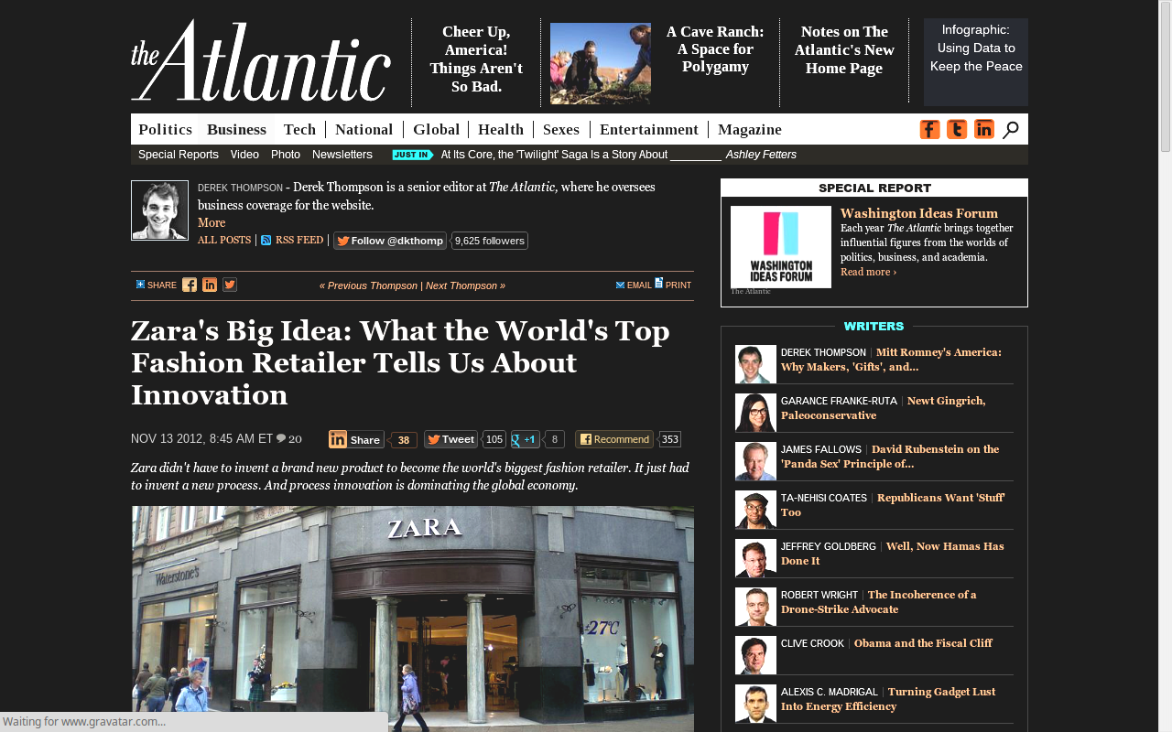This screenshot has width=1172, height=732.
Task: Click the Facebook Recommend button
Action: [x=614, y=439]
